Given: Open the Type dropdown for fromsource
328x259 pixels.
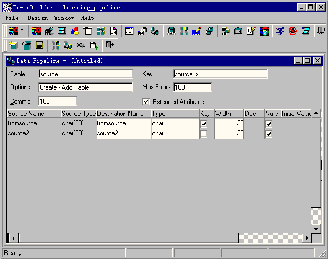Looking at the screenshot, I should tap(175, 123).
